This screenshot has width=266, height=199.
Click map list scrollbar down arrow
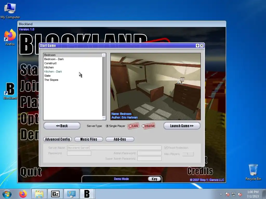[x=104, y=118]
